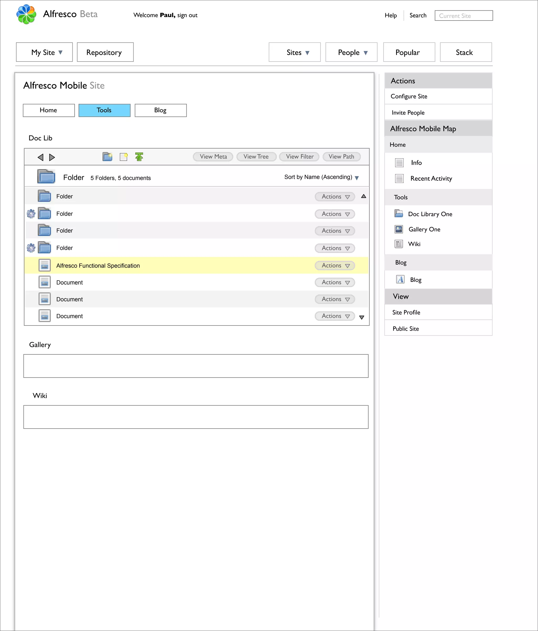Select Doc Library One in the site map

point(430,214)
